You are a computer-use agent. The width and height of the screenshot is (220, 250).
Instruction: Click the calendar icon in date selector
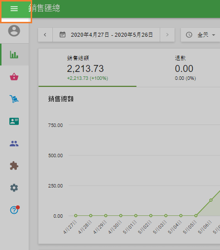[62, 35]
